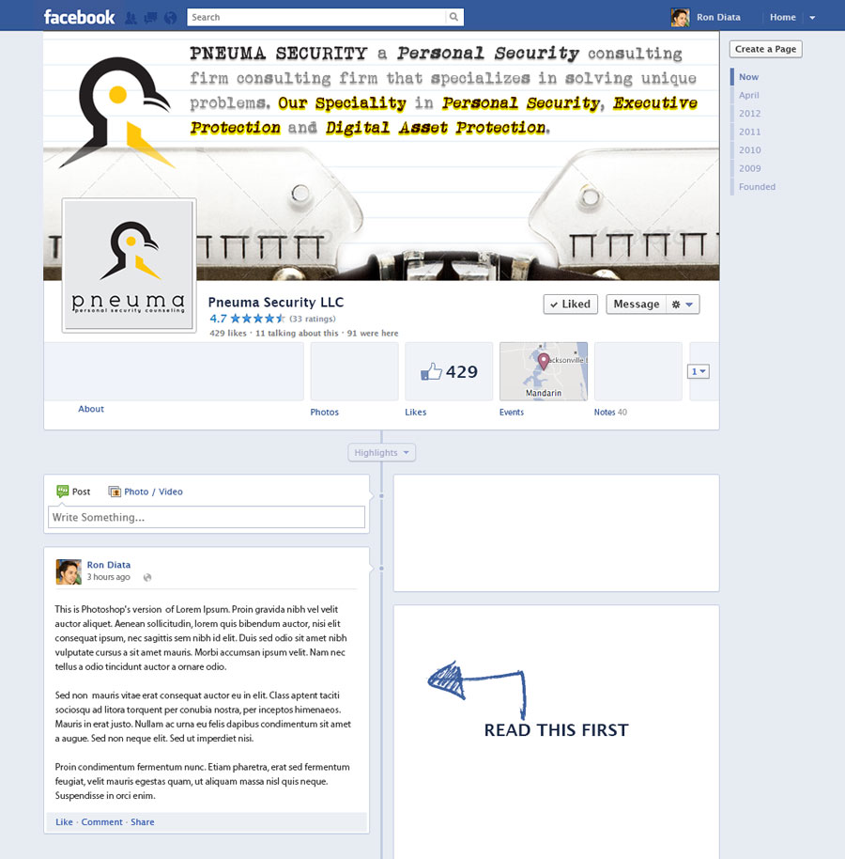
Task: Open the Notes tile thumbnail
Action: (638, 372)
